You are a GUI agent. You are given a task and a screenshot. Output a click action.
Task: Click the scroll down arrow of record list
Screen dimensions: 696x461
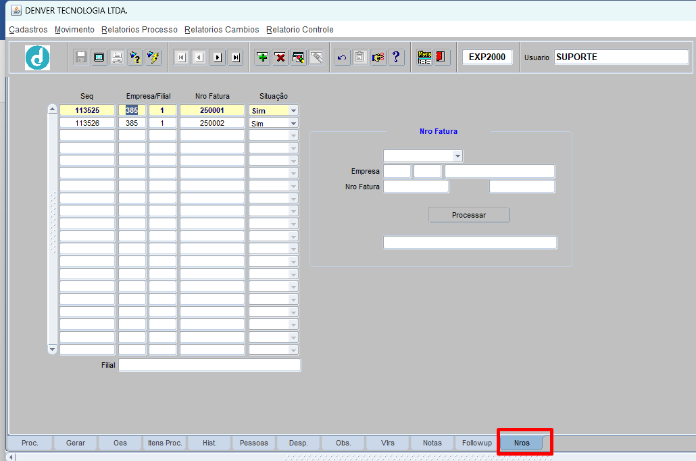[53, 349]
